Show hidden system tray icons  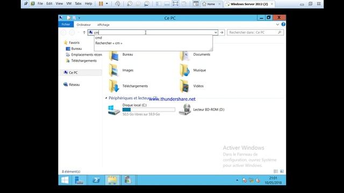click(237, 180)
